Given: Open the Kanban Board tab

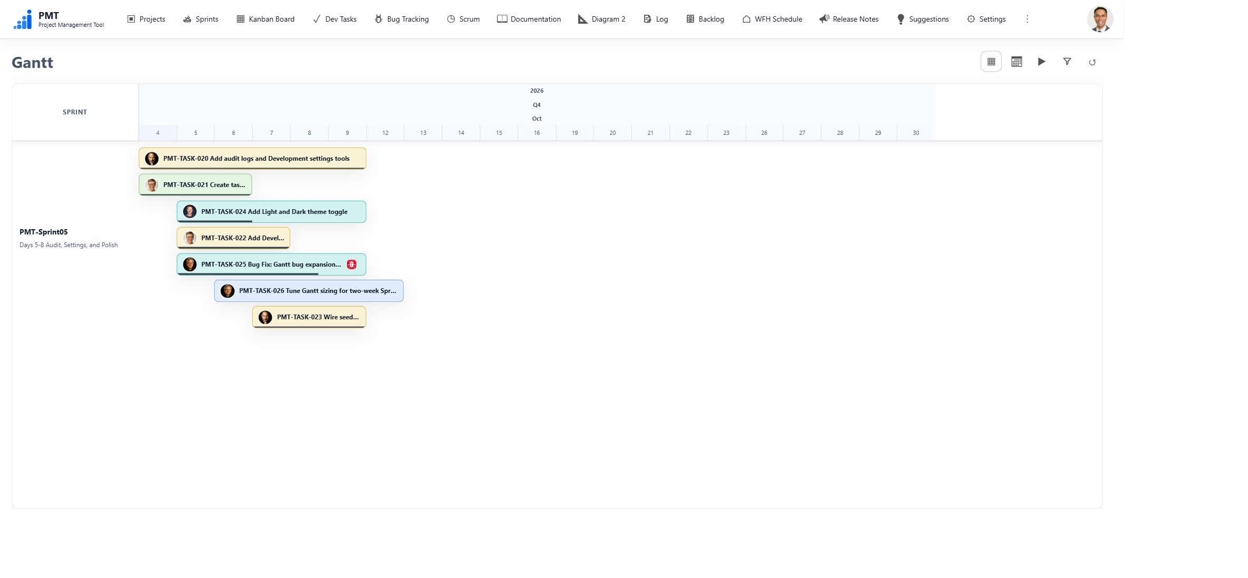Looking at the screenshot, I should pos(265,19).
